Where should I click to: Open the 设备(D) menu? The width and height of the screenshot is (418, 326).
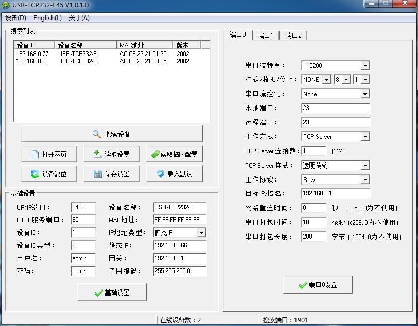(x=15, y=18)
